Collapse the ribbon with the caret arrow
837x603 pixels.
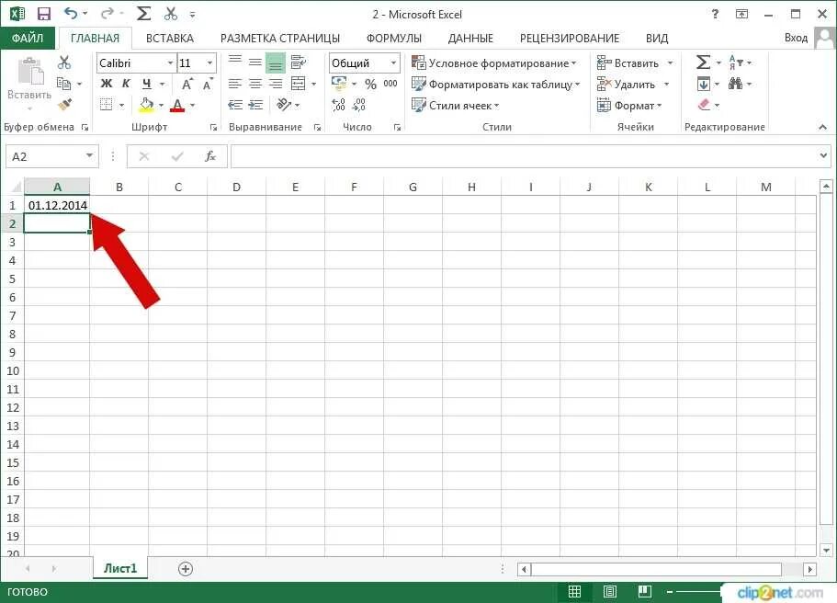pos(822,127)
